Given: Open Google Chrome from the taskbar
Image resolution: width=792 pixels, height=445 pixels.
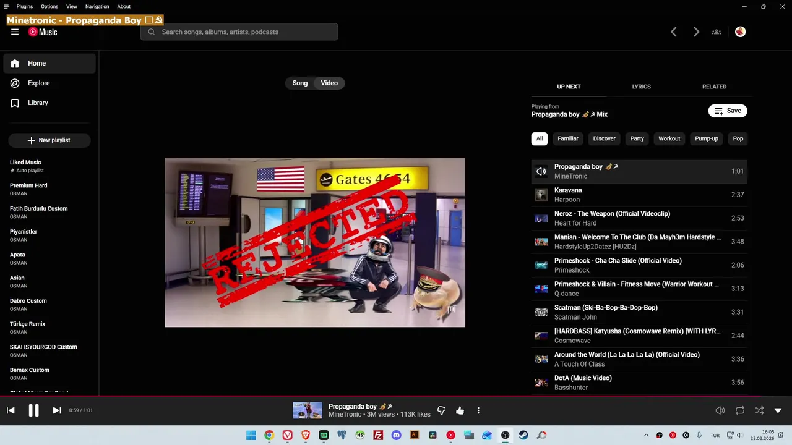Looking at the screenshot, I should tap(269, 435).
